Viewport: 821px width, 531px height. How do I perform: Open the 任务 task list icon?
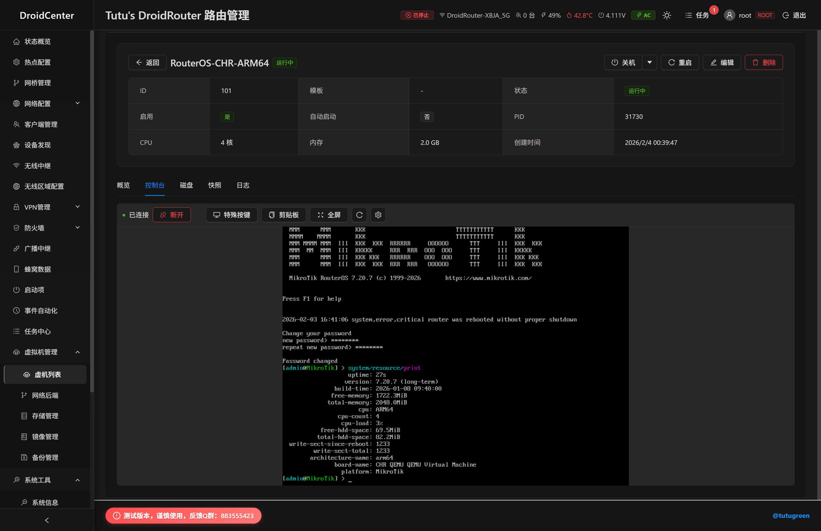697,15
